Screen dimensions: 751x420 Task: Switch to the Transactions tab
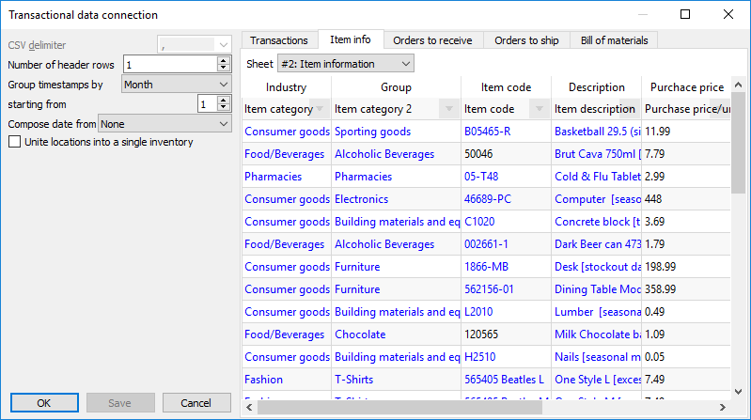(x=279, y=40)
